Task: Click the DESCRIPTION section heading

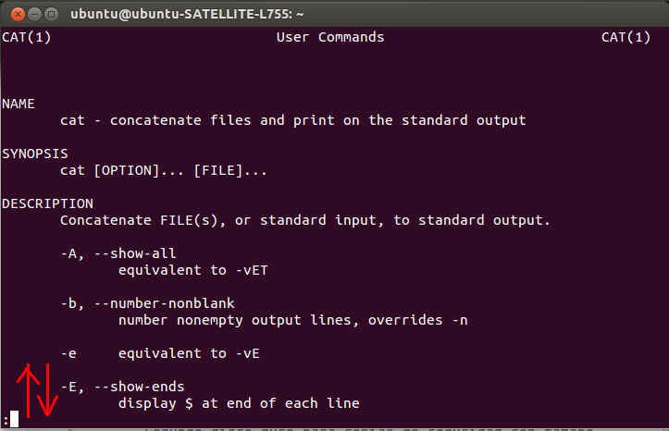Action: (x=47, y=203)
